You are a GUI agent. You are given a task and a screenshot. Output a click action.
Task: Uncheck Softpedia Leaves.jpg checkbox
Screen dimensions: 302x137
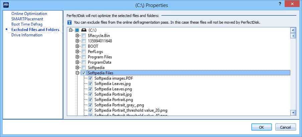click(x=91, y=84)
